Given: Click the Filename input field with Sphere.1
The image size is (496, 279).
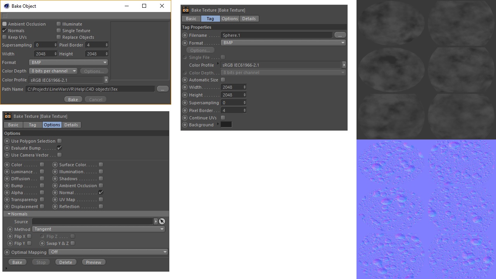Looking at the screenshot, I should click(x=276, y=35).
